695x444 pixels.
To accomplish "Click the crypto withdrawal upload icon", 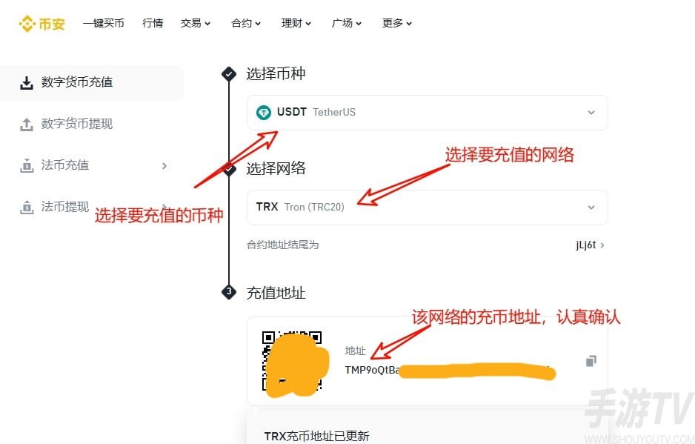I will (27, 125).
